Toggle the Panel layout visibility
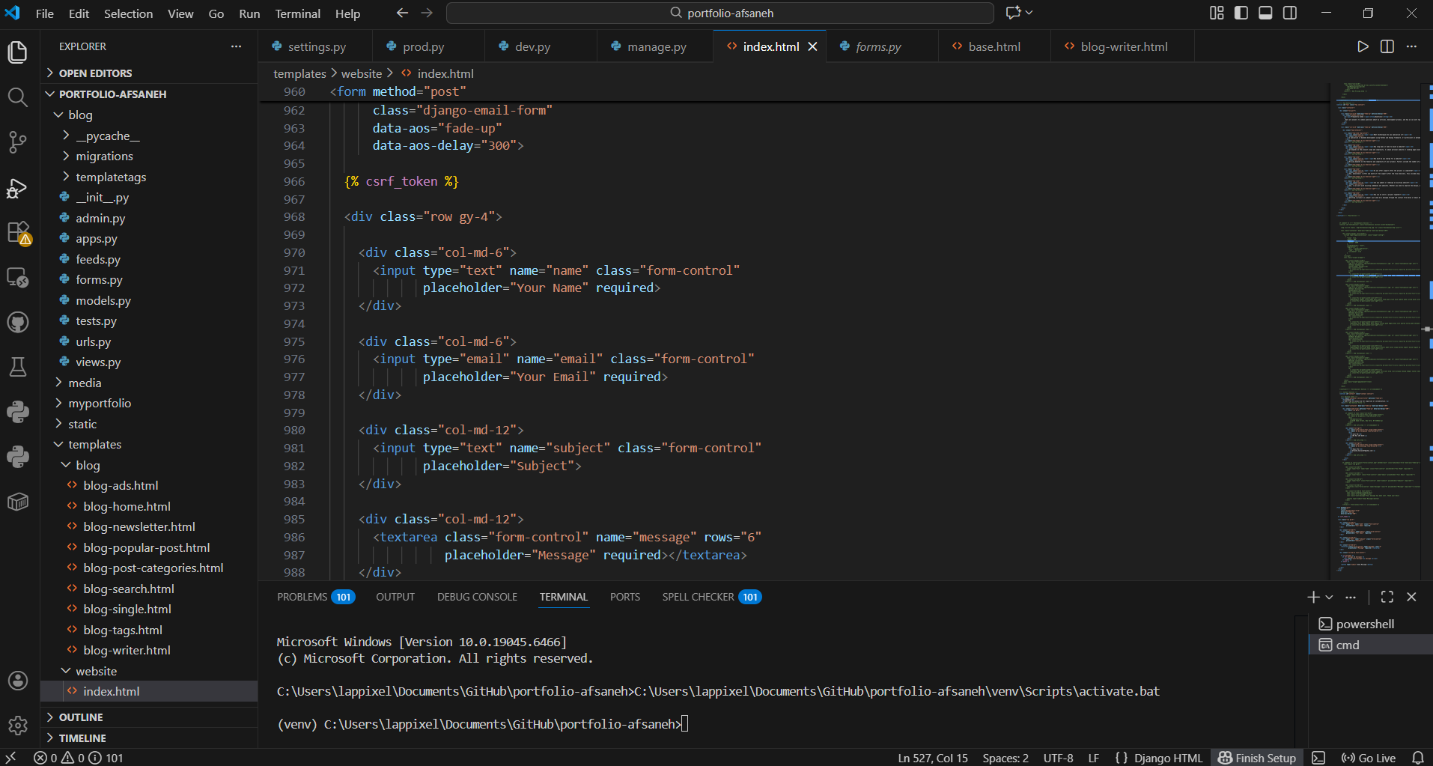The height and width of the screenshot is (766, 1433). click(1266, 13)
